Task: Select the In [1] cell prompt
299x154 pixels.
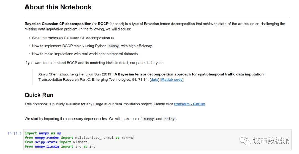Action: click(14, 133)
